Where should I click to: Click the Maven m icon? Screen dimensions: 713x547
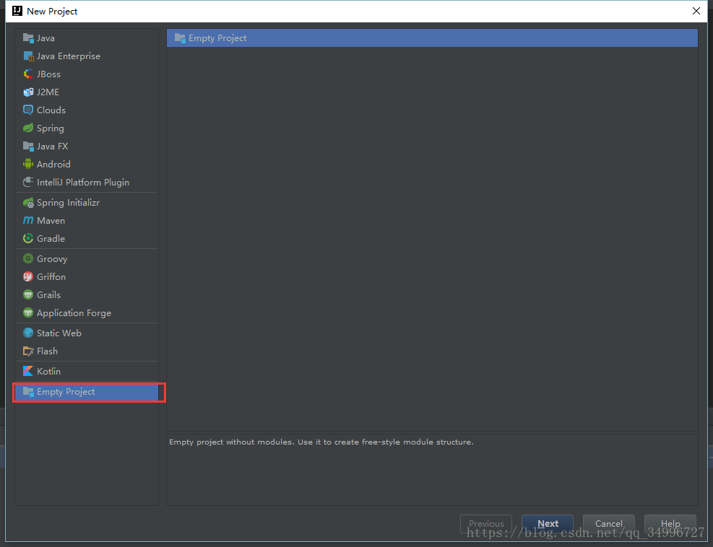pyautogui.click(x=28, y=220)
